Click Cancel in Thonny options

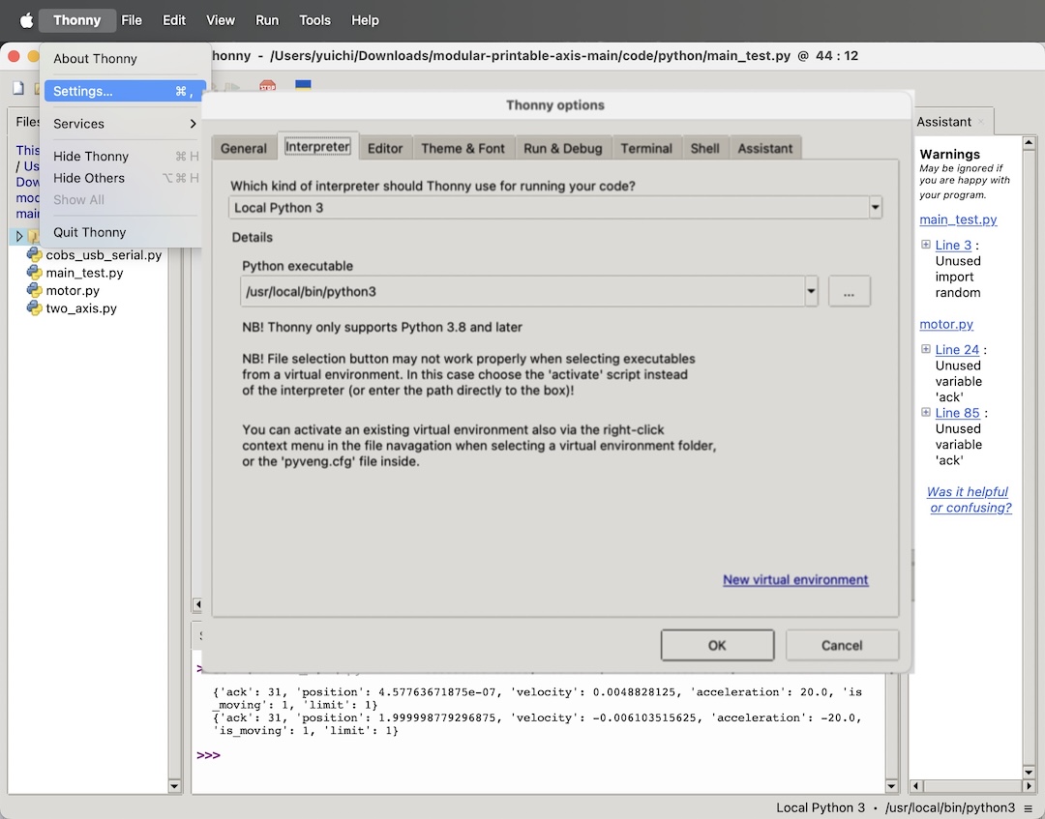pyautogui.click(x=842, y=645)
